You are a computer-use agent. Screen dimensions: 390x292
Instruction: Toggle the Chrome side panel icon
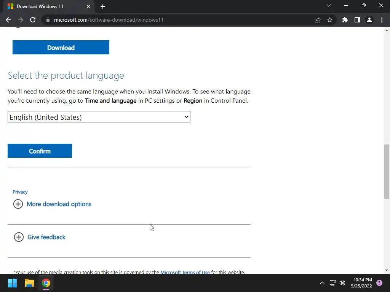[x=357, y=20]
